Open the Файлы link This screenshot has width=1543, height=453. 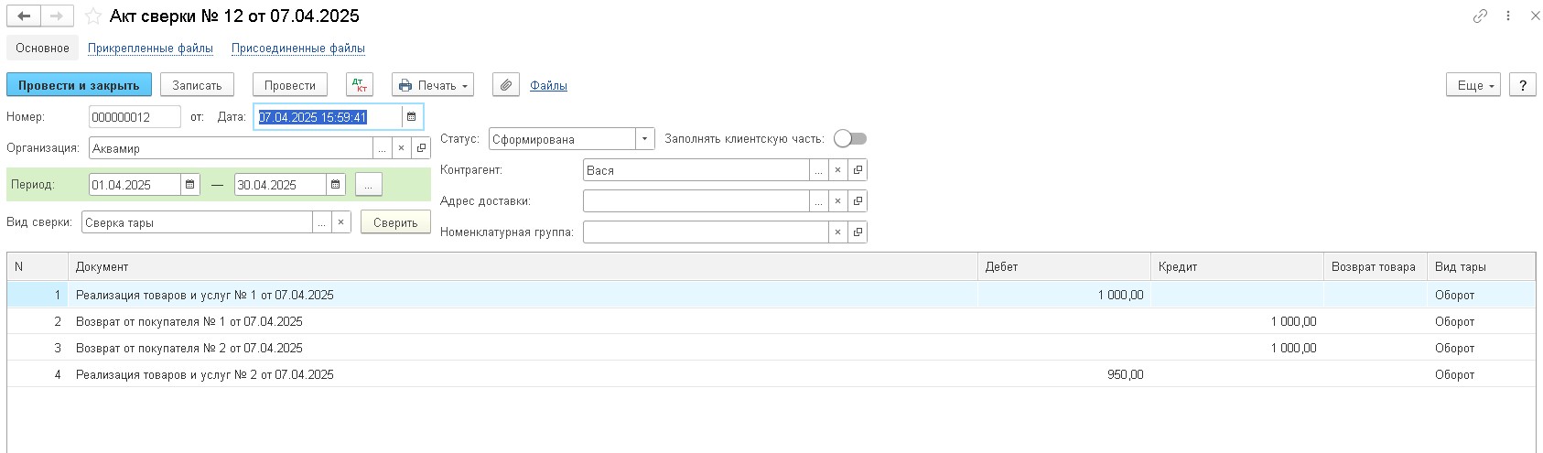(548, 85)
